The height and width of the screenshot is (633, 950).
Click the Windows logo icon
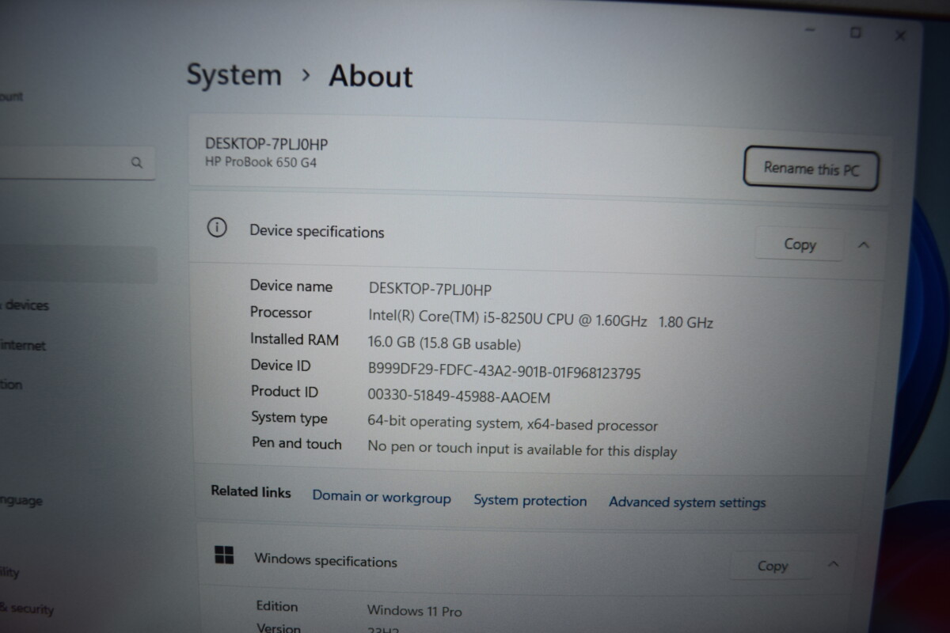(224, 555)
